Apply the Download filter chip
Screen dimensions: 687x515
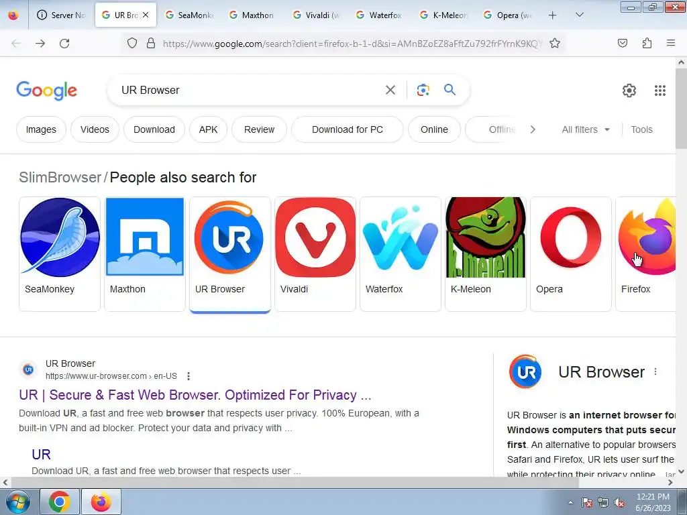click(x=154, y=129)
